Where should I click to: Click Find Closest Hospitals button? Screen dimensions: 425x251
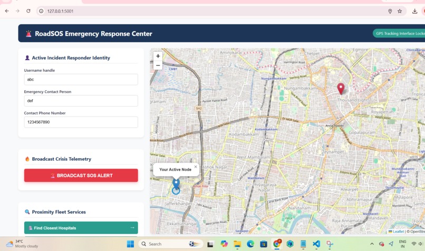coord(81,228)
